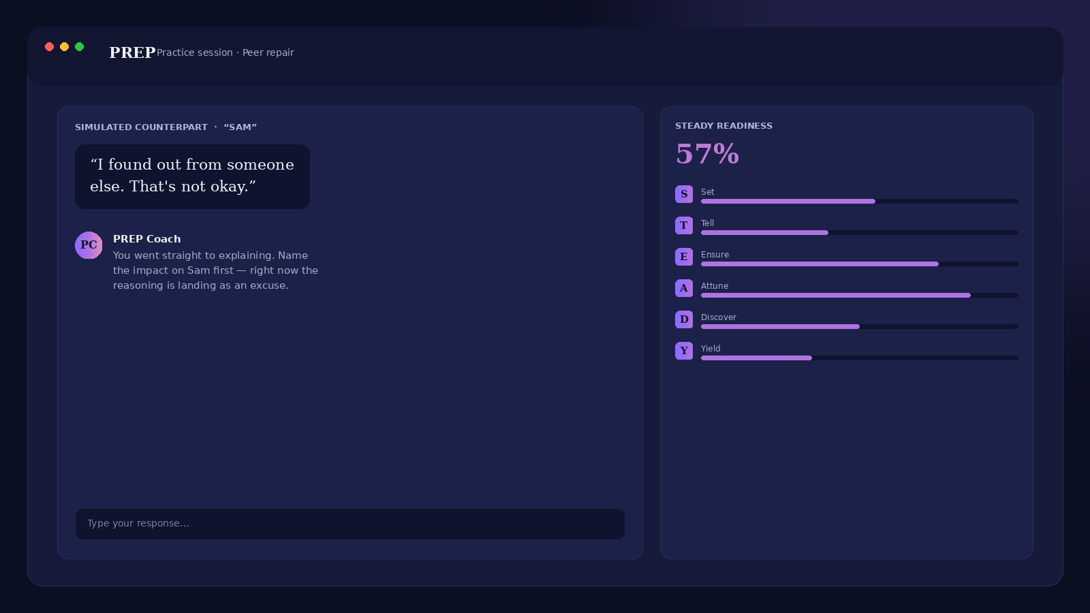
Task: Click the Ensure progress bar
Action: (860, 264)
